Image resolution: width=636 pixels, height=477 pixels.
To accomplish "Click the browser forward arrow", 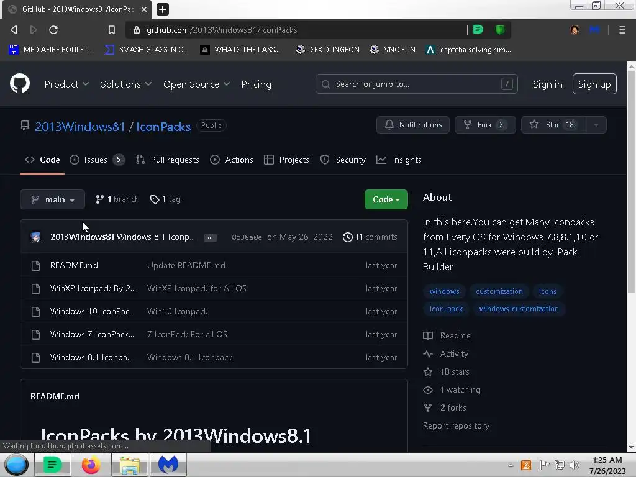I will click(34, 30).
